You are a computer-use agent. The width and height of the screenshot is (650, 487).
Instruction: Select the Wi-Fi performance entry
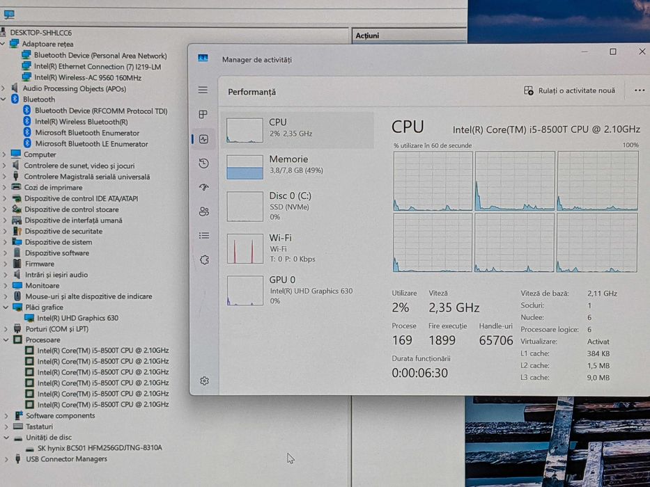[x=297, y=248]
